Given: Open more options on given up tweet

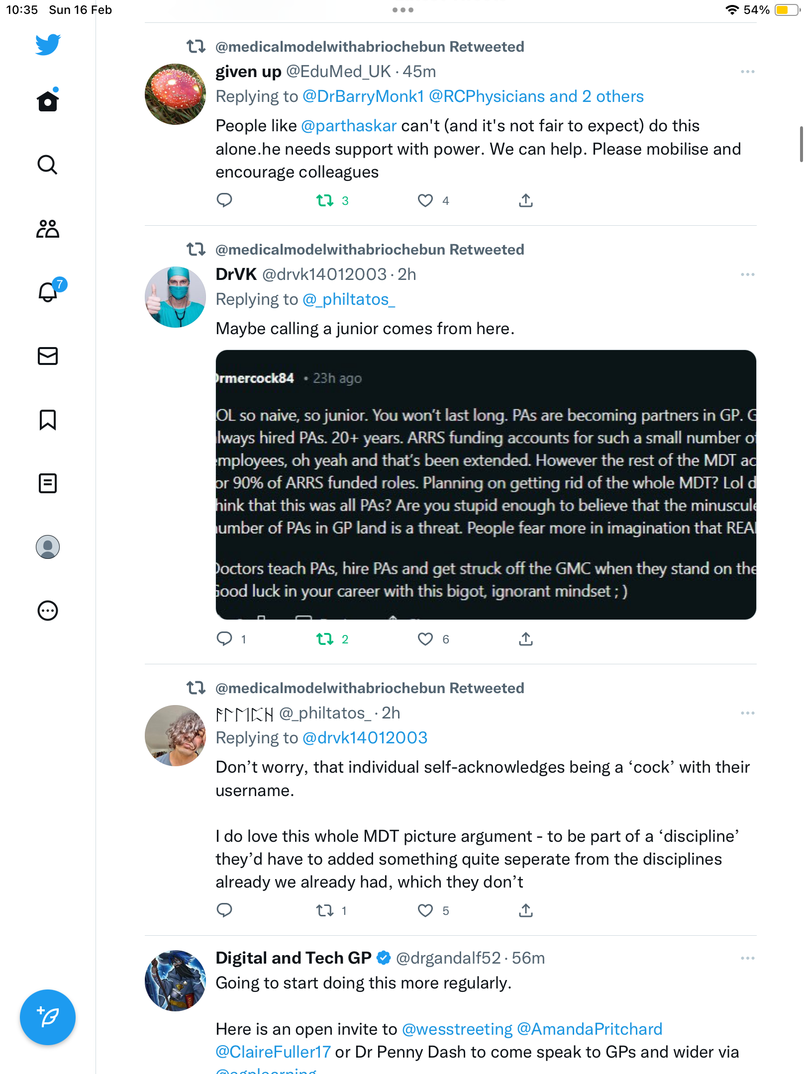Looking at the screenshot, I should [747, 72].
